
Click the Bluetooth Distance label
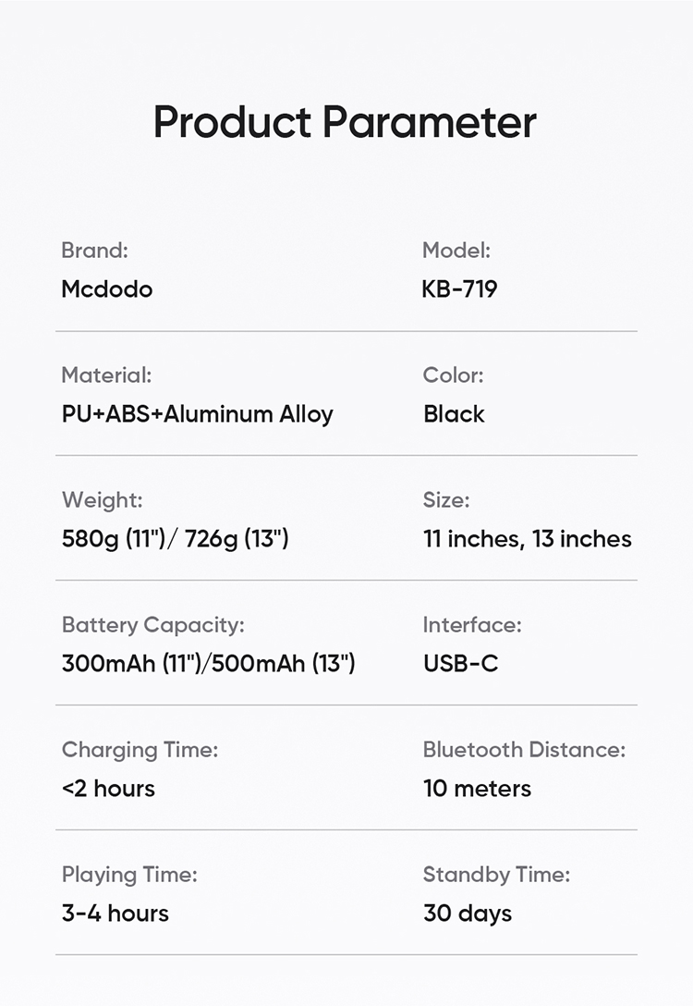[x=524, y=749]
